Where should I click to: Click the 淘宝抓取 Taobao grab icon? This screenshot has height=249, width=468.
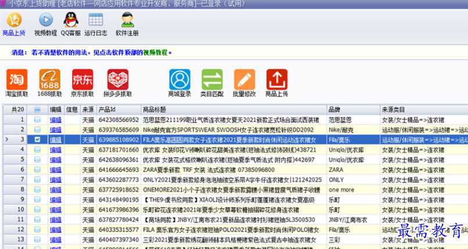[17, 83]
